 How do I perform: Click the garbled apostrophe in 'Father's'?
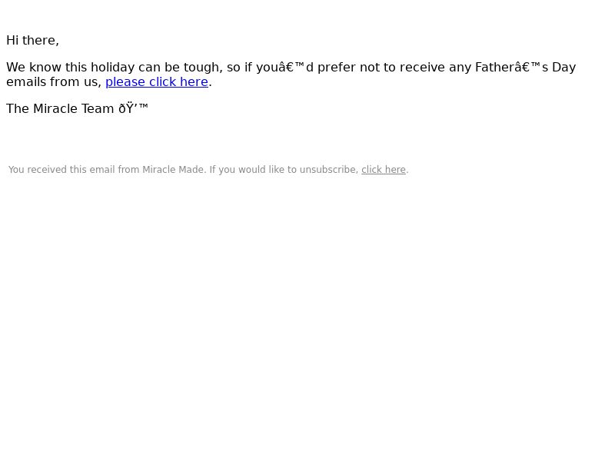pyautogui.click(x=528, y=67)
